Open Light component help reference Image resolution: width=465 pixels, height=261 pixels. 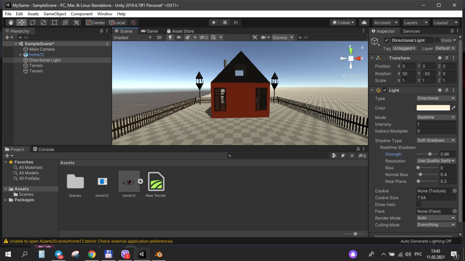440,90
